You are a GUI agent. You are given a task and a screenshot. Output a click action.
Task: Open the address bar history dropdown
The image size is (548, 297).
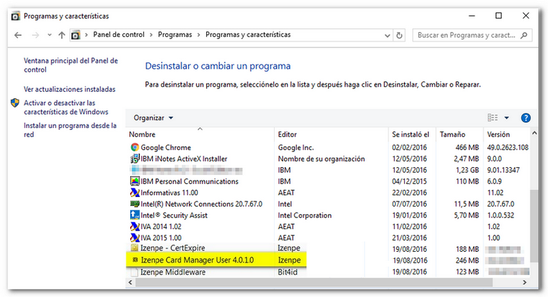pos(384,34)
